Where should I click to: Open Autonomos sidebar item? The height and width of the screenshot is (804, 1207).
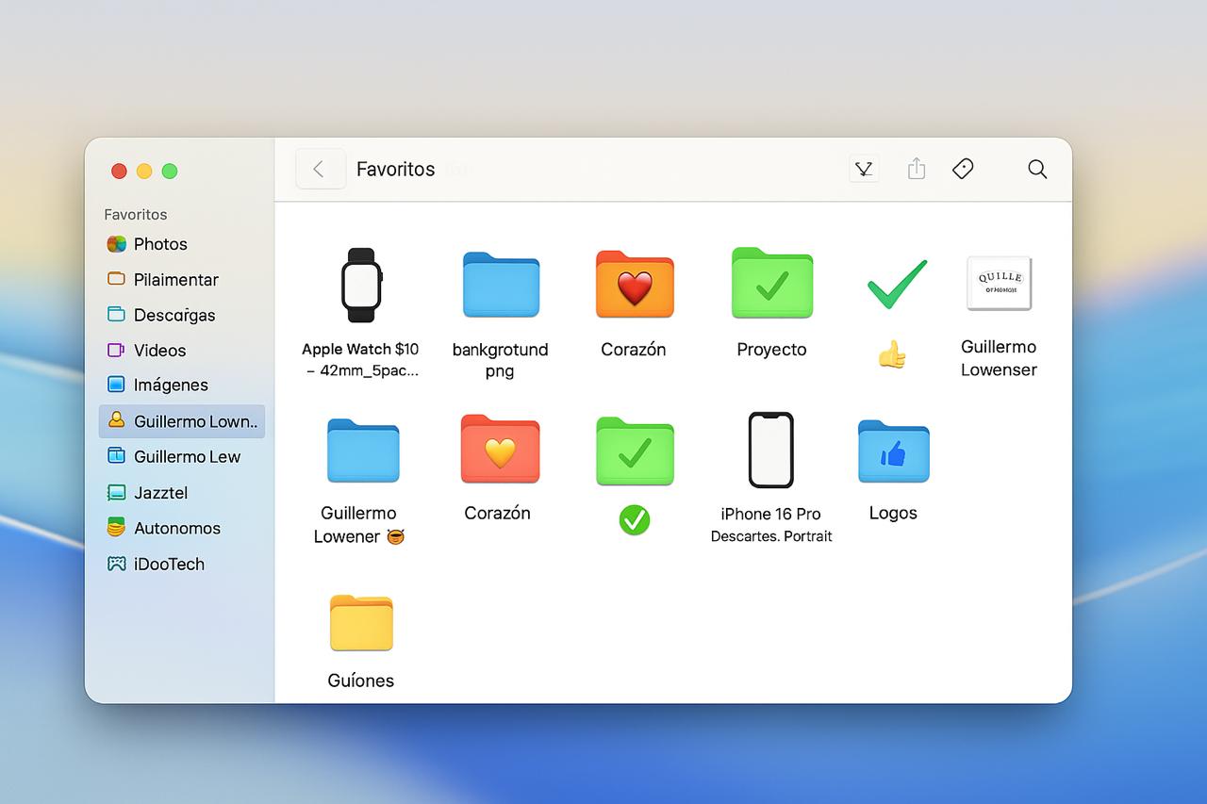tap(176, 529)
